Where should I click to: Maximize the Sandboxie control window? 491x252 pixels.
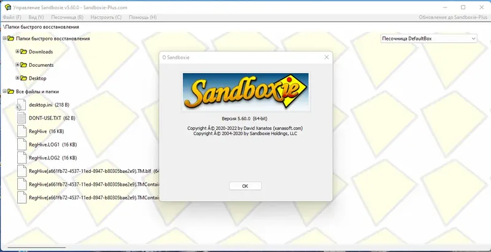click(463, 7)
